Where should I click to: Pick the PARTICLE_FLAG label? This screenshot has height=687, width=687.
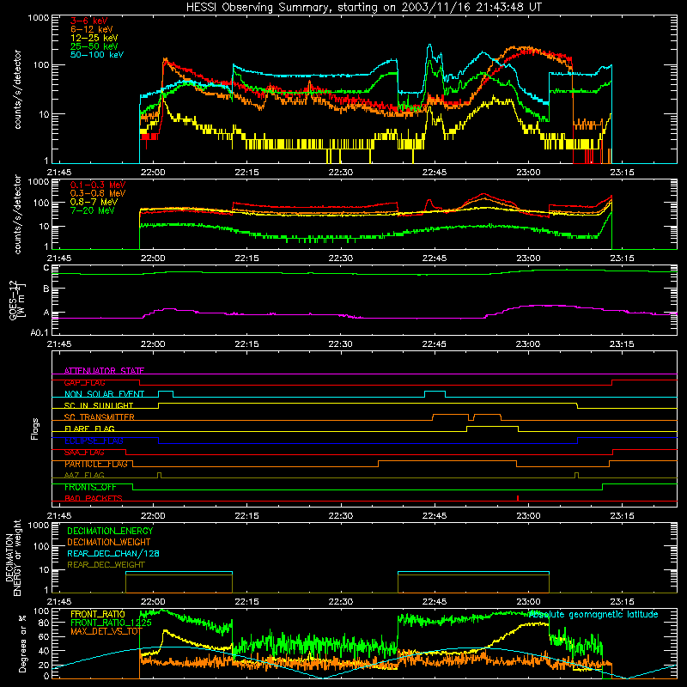(96, 464)
